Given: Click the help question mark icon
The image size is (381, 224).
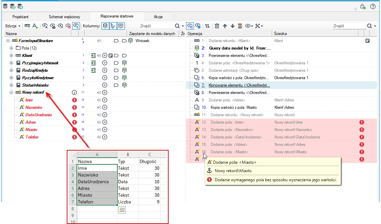Looking at the screenshot, I should click(x=373, y=6).
